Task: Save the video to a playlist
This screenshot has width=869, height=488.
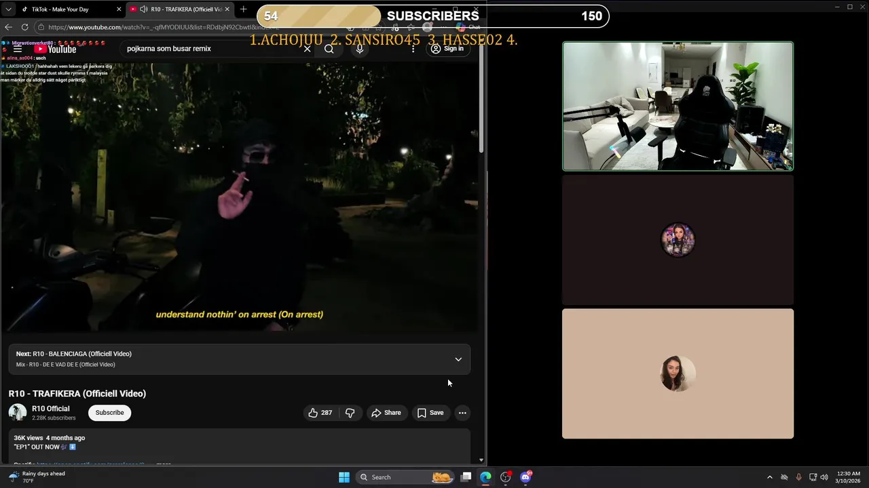Action: 430,413
